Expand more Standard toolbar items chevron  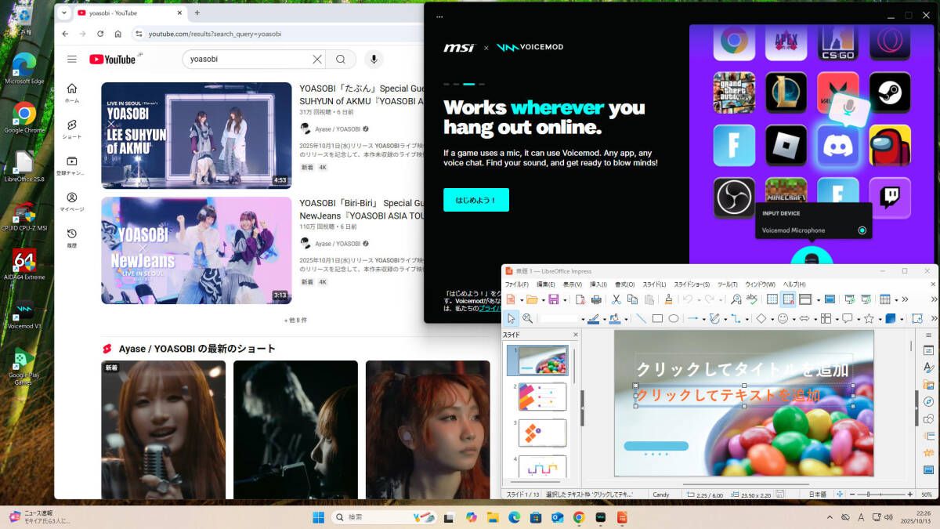pyautogui.click(x=905, y=299)
